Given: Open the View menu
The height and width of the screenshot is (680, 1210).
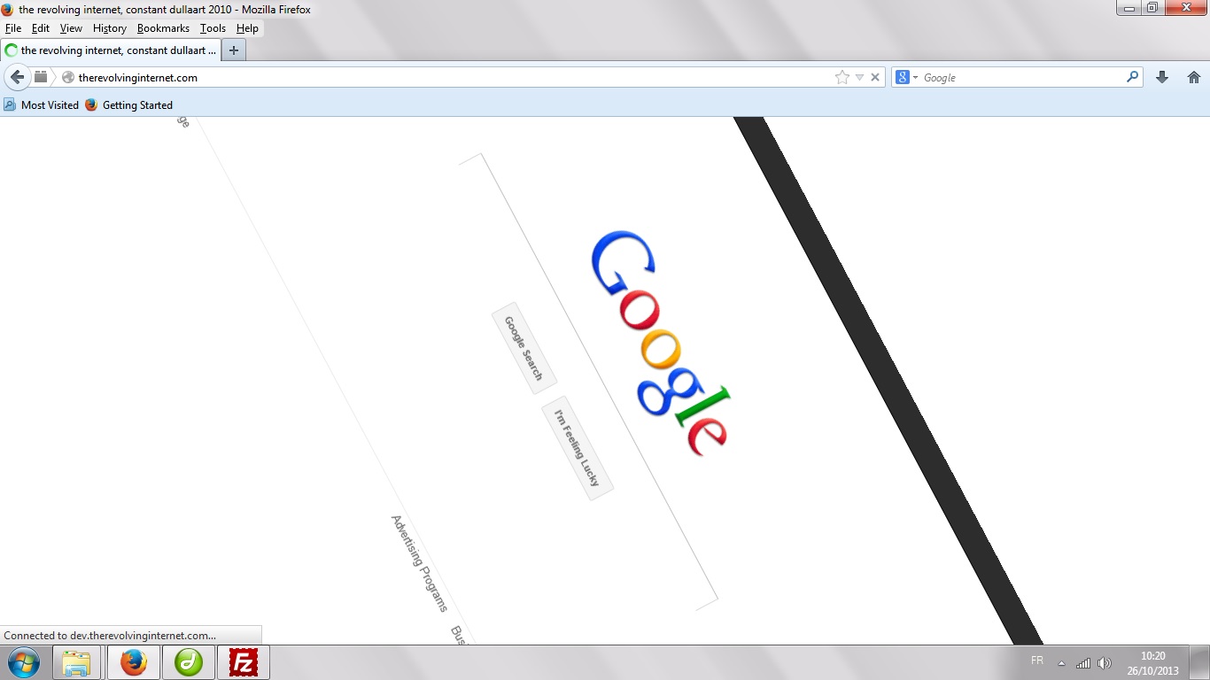Looking at the screenshot, I should tap(71, 28).
